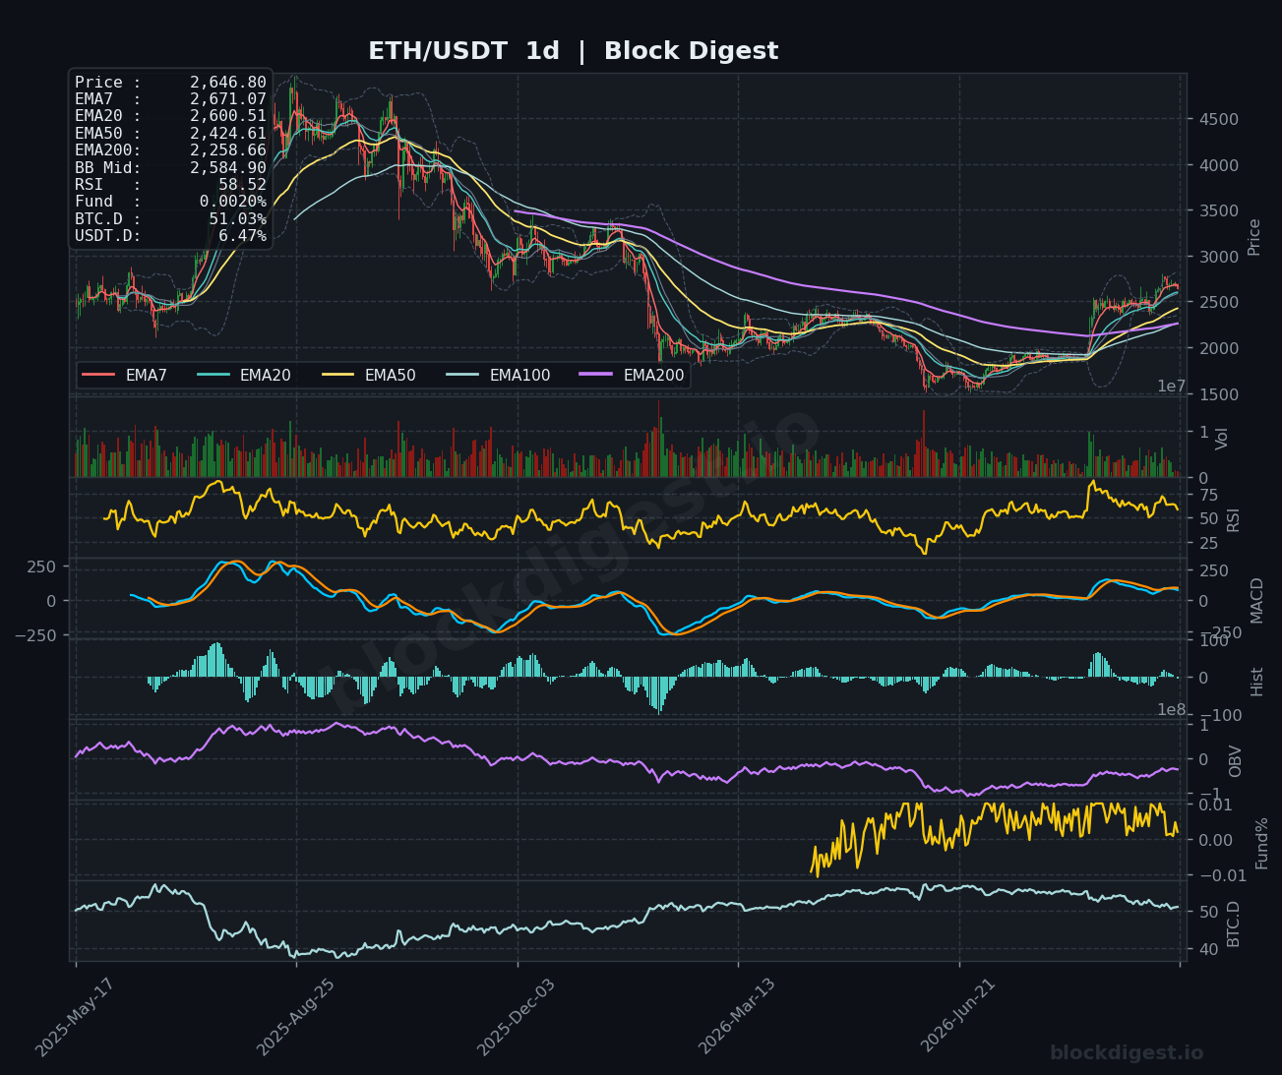
Task: Click the MACD axis label
Action: point(1256,600)
